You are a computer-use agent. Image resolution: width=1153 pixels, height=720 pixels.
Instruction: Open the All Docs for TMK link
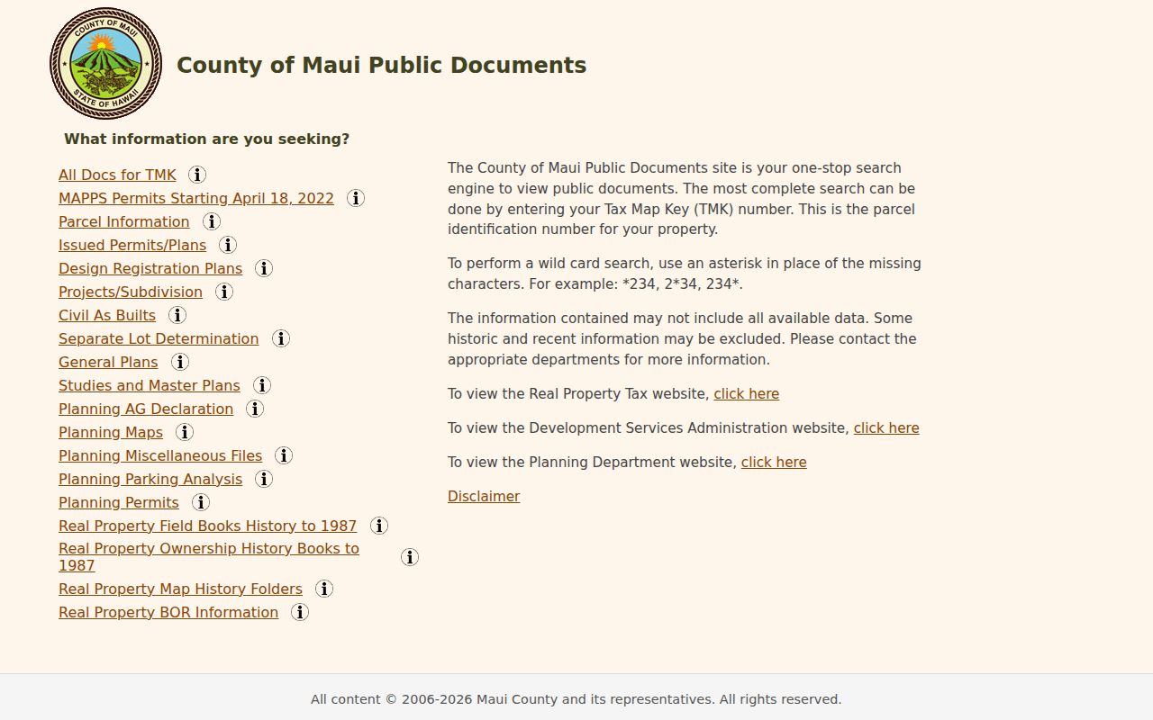[x=117, y=175]
